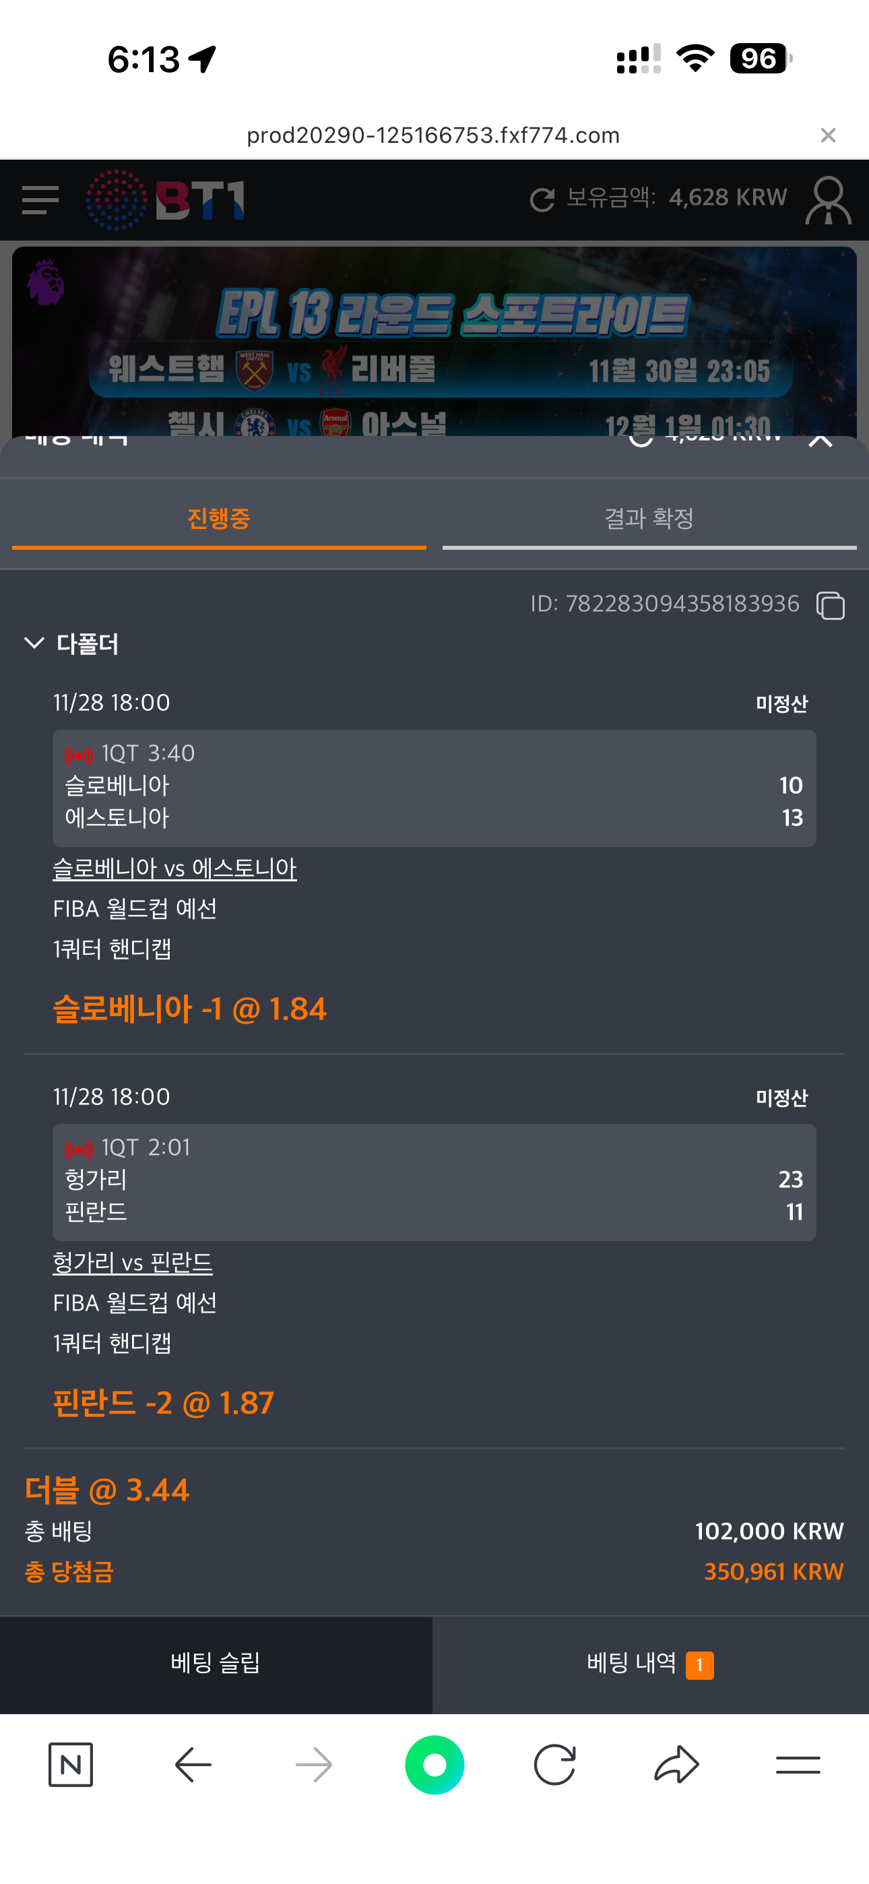
Task: Switch to 결과 확정 tab
Action: tap(649, 519)
